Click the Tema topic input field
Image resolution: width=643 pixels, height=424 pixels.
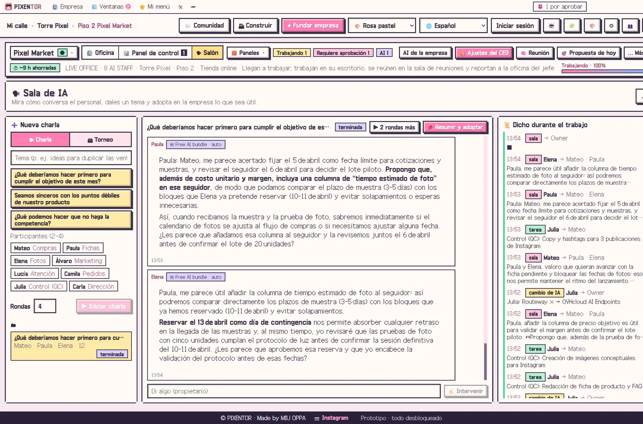71,158
